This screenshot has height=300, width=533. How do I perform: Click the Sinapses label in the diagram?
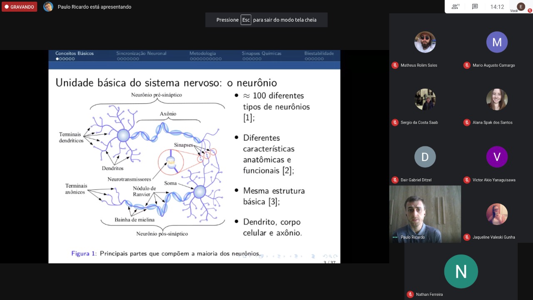coord(184,145)
